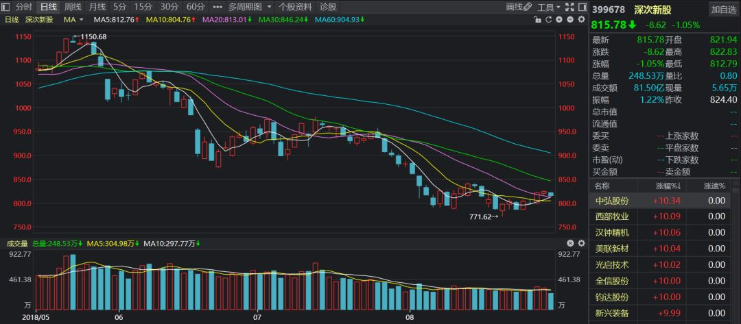Click the volume MA10:297.77万 label
Image resolution: width=741 pixels, height=324 pixels.
coord(172,243)
